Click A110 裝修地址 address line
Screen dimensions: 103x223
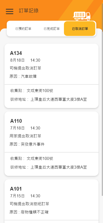coord(48,167)
